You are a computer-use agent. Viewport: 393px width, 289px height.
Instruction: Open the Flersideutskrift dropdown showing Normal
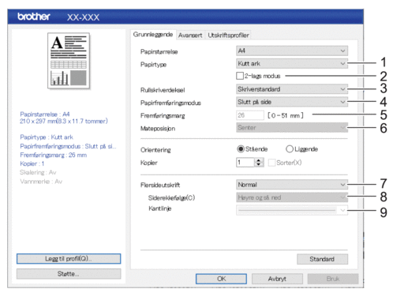tap(292, 185)
